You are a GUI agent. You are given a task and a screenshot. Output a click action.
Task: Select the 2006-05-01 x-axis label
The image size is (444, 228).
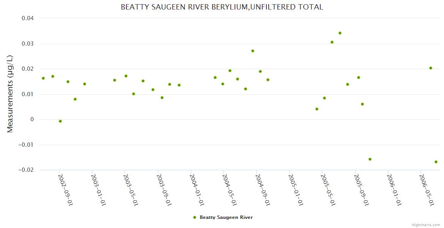[427, 189]
